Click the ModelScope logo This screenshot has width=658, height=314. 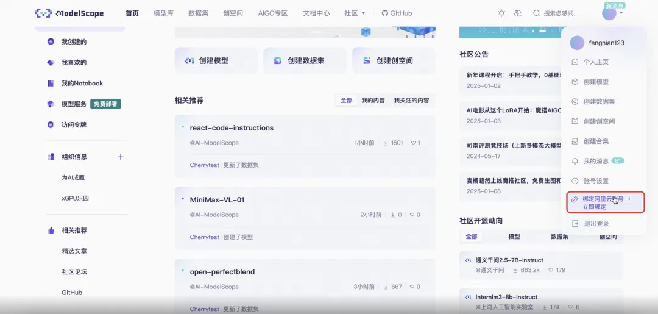pyautogui.click(x=69, y=13)
